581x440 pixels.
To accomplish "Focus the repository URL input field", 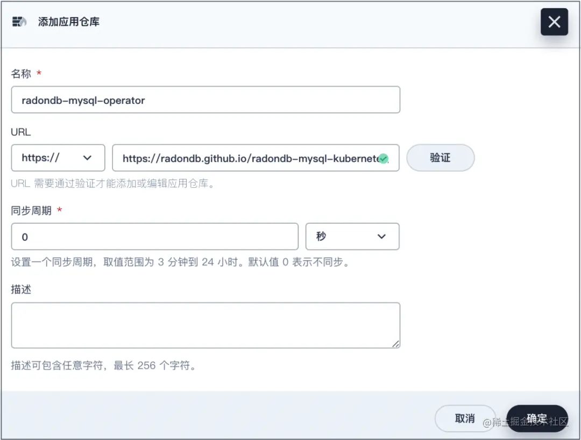I will tap(256, 158).
